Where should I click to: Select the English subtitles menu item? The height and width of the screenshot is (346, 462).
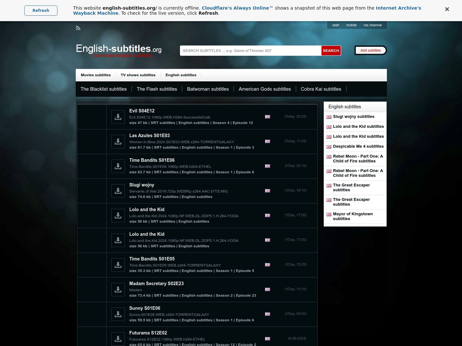181,75
